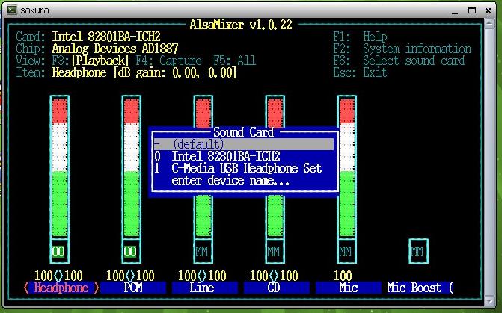This screenshot has width=502, height=313.
Task: Select the (default) sound card entry
Action: 244,144
